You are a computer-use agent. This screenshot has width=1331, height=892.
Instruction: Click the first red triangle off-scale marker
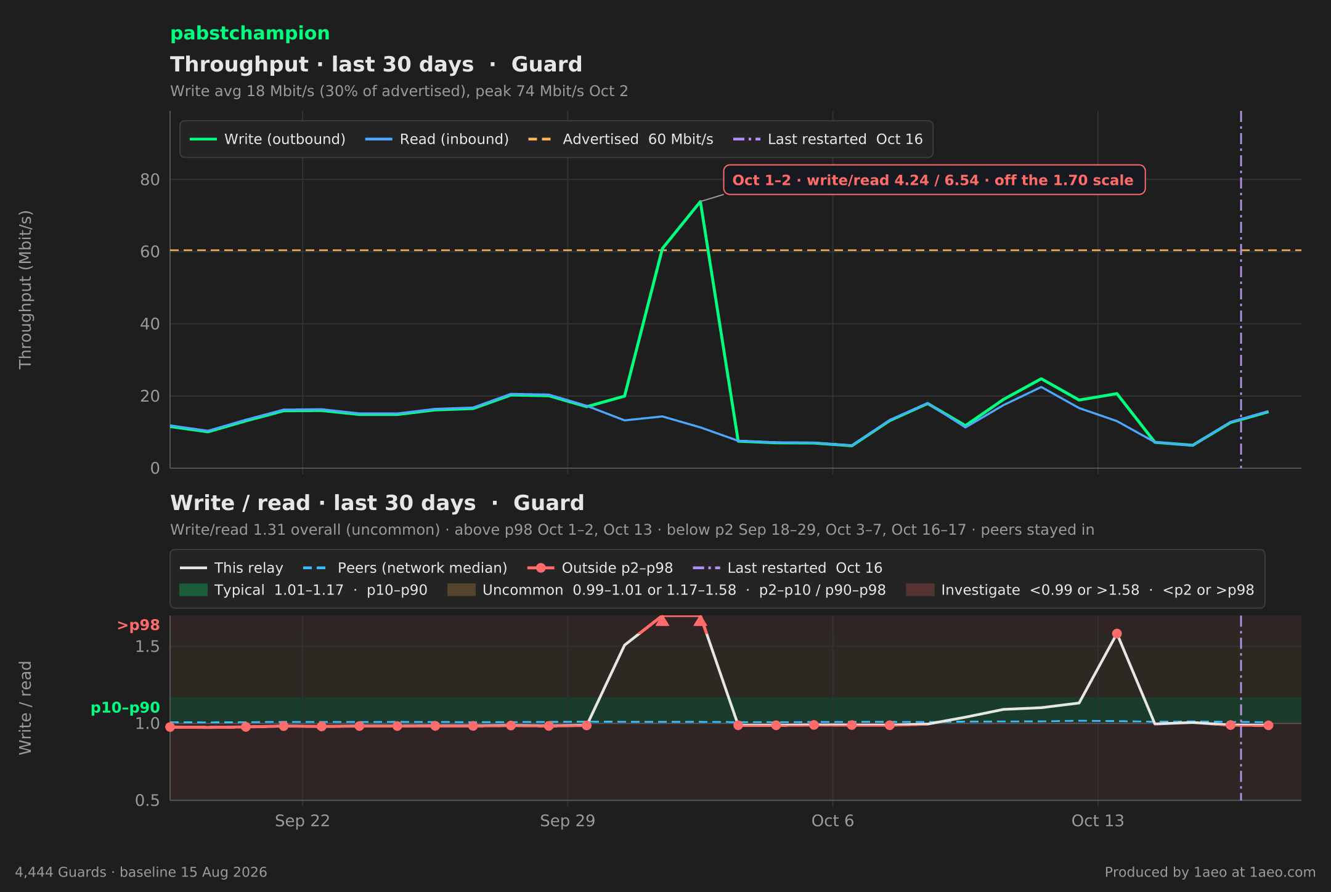[x=662, y=620]
